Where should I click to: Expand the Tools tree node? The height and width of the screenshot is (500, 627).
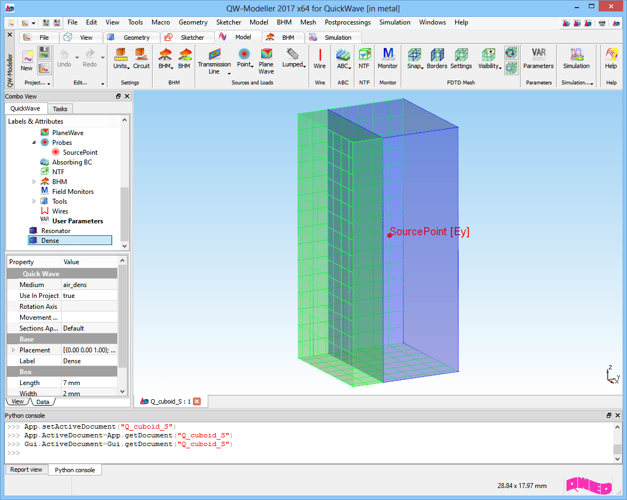point(34,202)
